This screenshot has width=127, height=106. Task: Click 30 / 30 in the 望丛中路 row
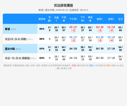point(100,49)
